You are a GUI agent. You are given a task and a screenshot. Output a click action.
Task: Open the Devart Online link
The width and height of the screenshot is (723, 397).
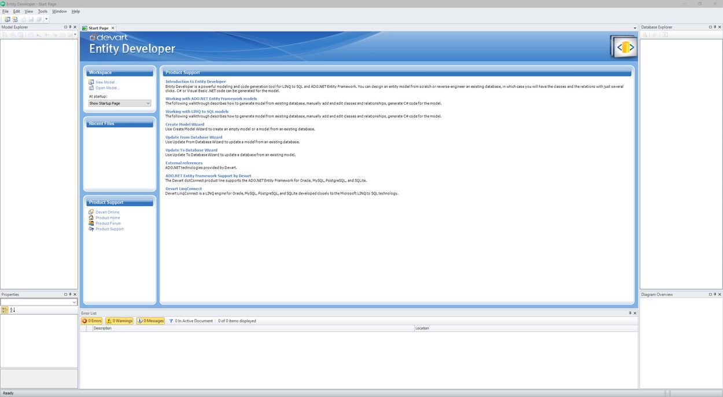[108, 212]
